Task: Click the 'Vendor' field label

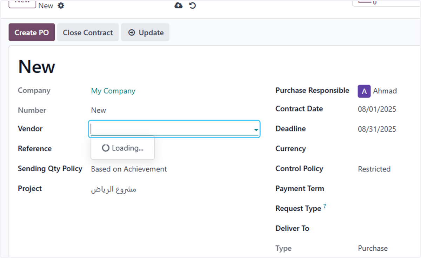Action: [30, 129]
